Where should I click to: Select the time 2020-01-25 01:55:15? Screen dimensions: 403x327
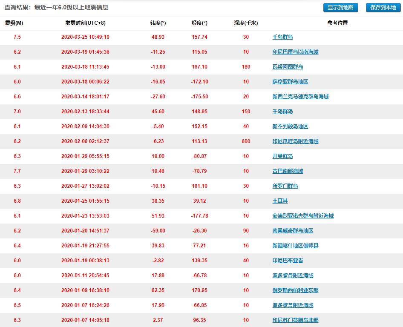pos(85,201)
